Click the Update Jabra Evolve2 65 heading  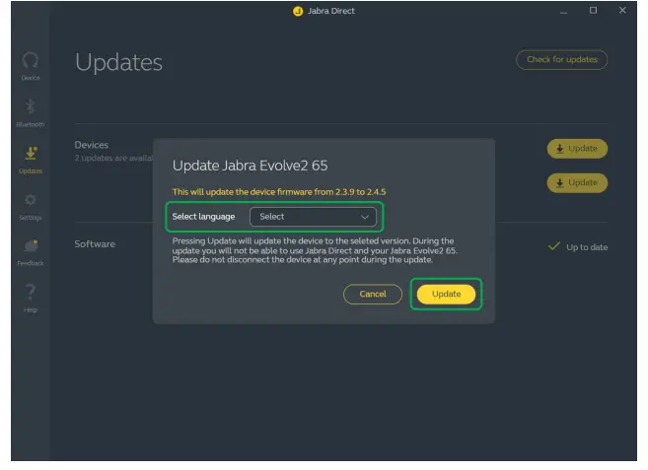[250, 166]
